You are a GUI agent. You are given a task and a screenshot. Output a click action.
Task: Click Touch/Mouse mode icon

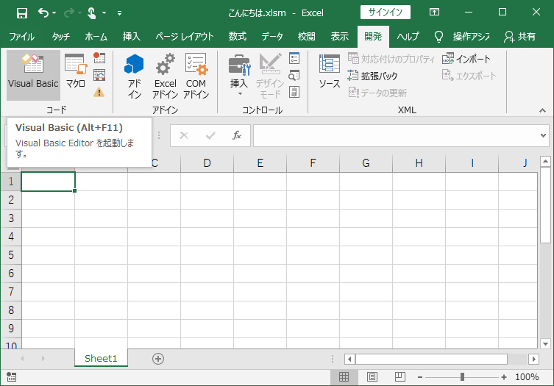coord(91,13)
